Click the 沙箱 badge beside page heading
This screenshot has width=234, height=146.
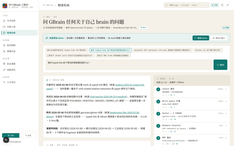[226, 28]
